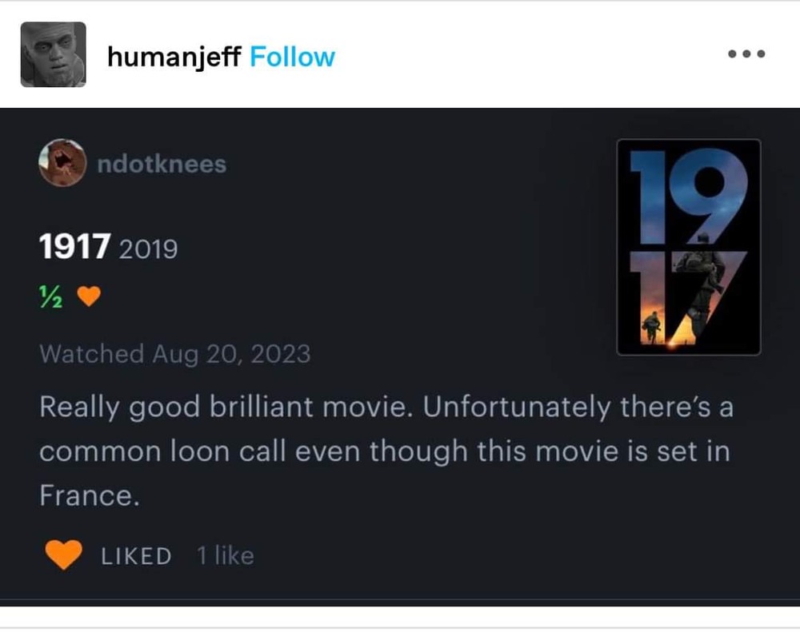Screen dimensions: 800x636
Task: Open the three-dot post options menu
Action: coord(746,55)
